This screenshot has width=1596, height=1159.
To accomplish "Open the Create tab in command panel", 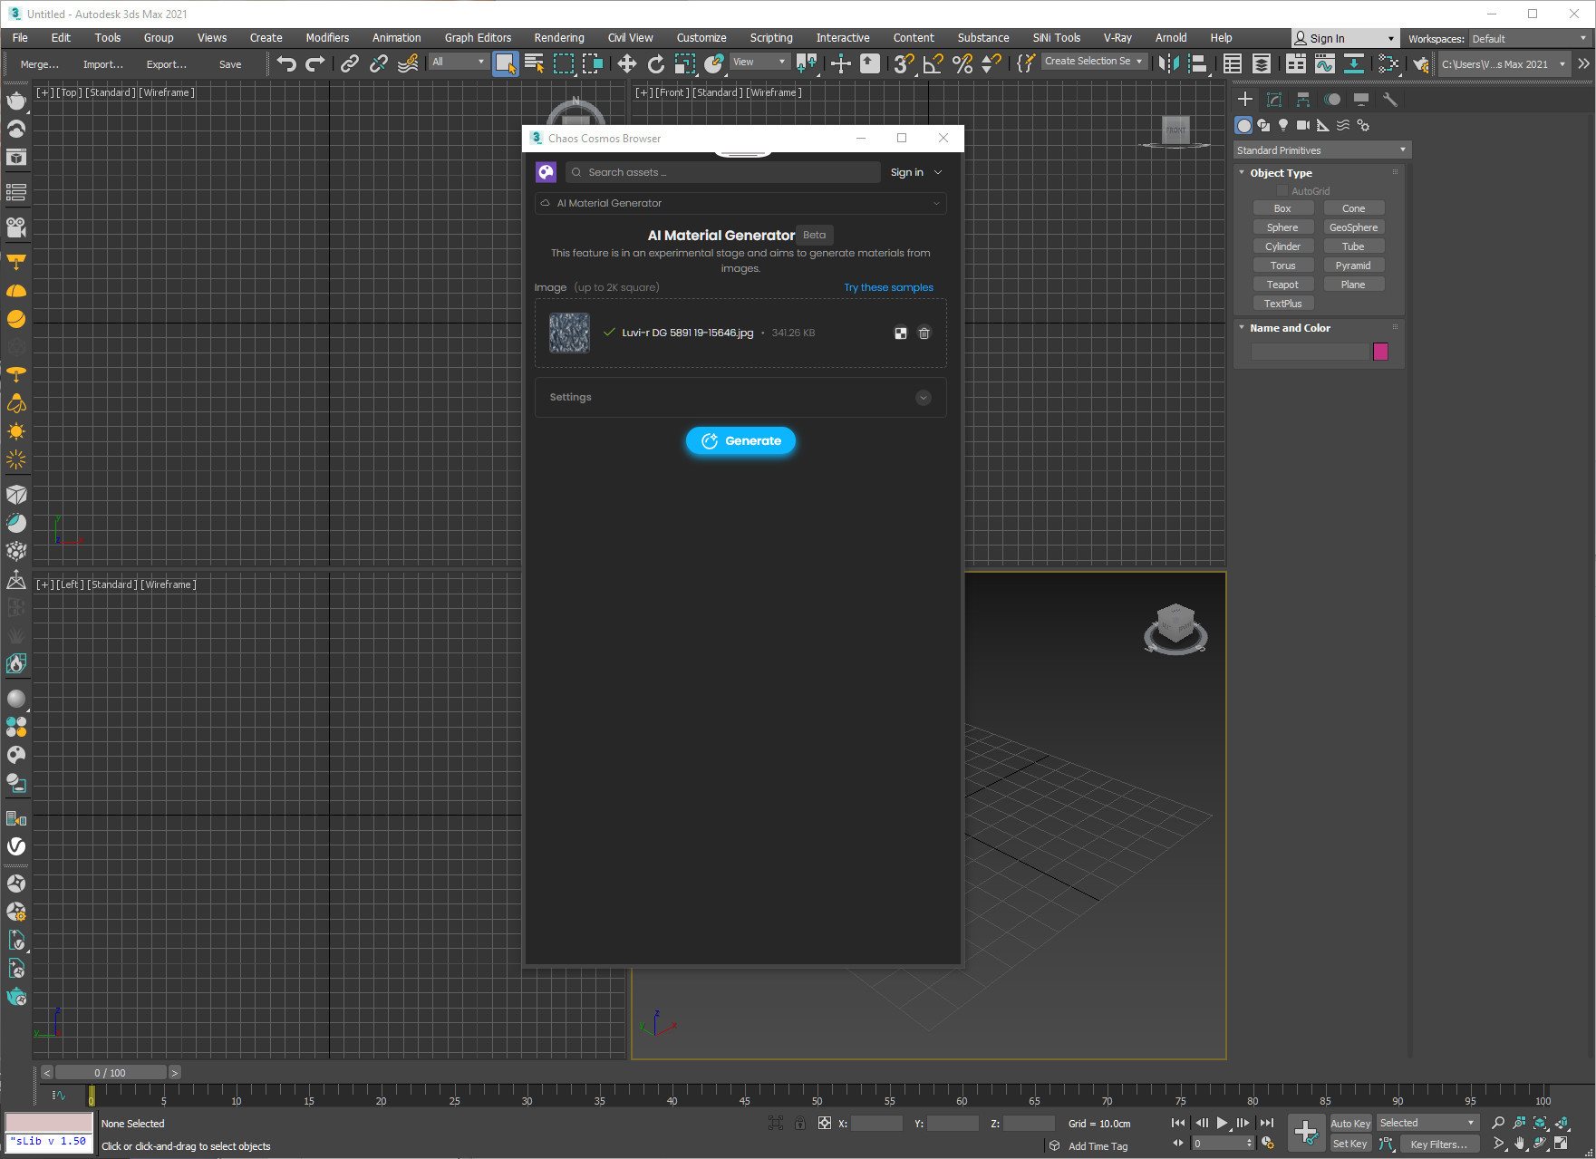I will pyautogui.click(x=1245, y=100).
